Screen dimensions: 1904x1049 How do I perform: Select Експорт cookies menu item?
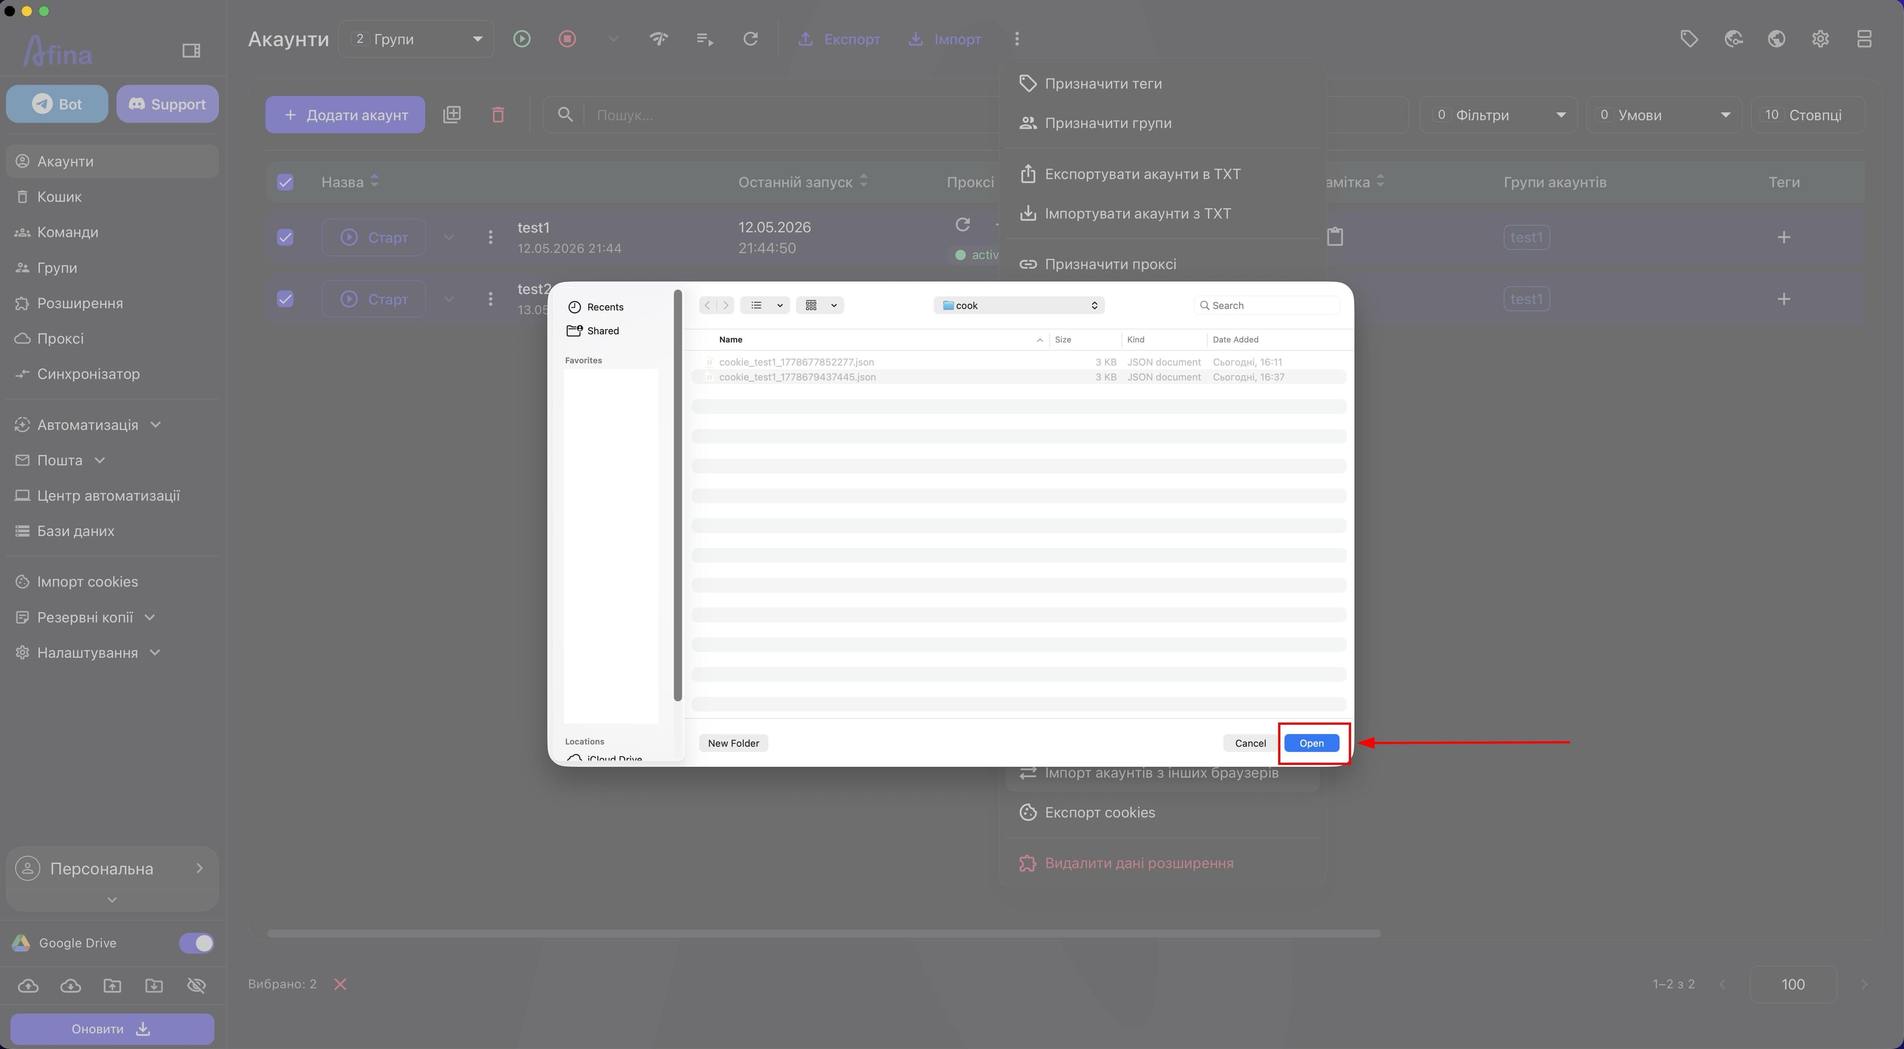[1163, 813]
